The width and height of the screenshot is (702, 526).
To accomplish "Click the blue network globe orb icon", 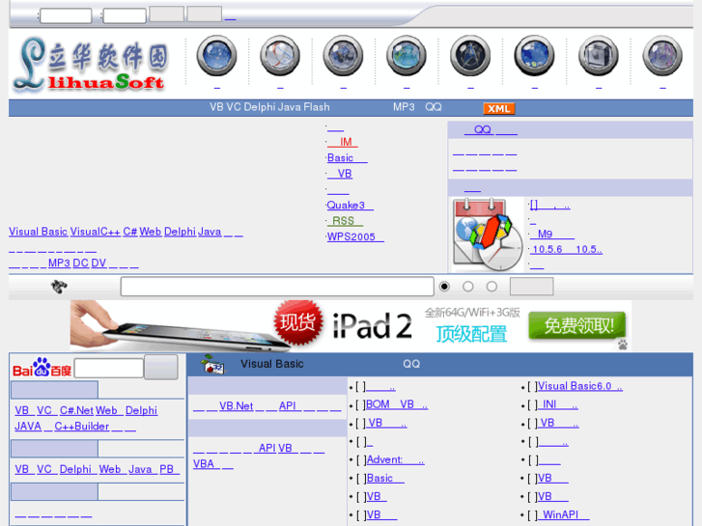I will click(x=216, y=56).
